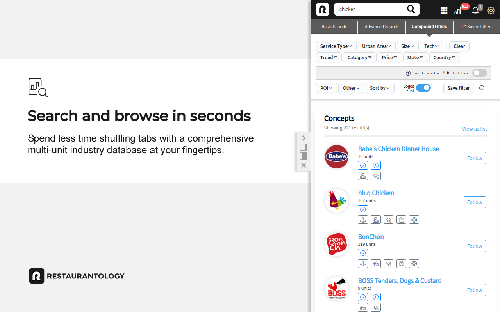500x312 pixels.
Task: Click BonChon airplane icon
Action: (x=363, y=264)
